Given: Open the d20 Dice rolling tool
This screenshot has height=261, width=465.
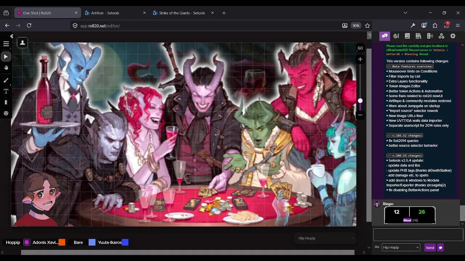Looking at the screenshot, I should [6, 113].
